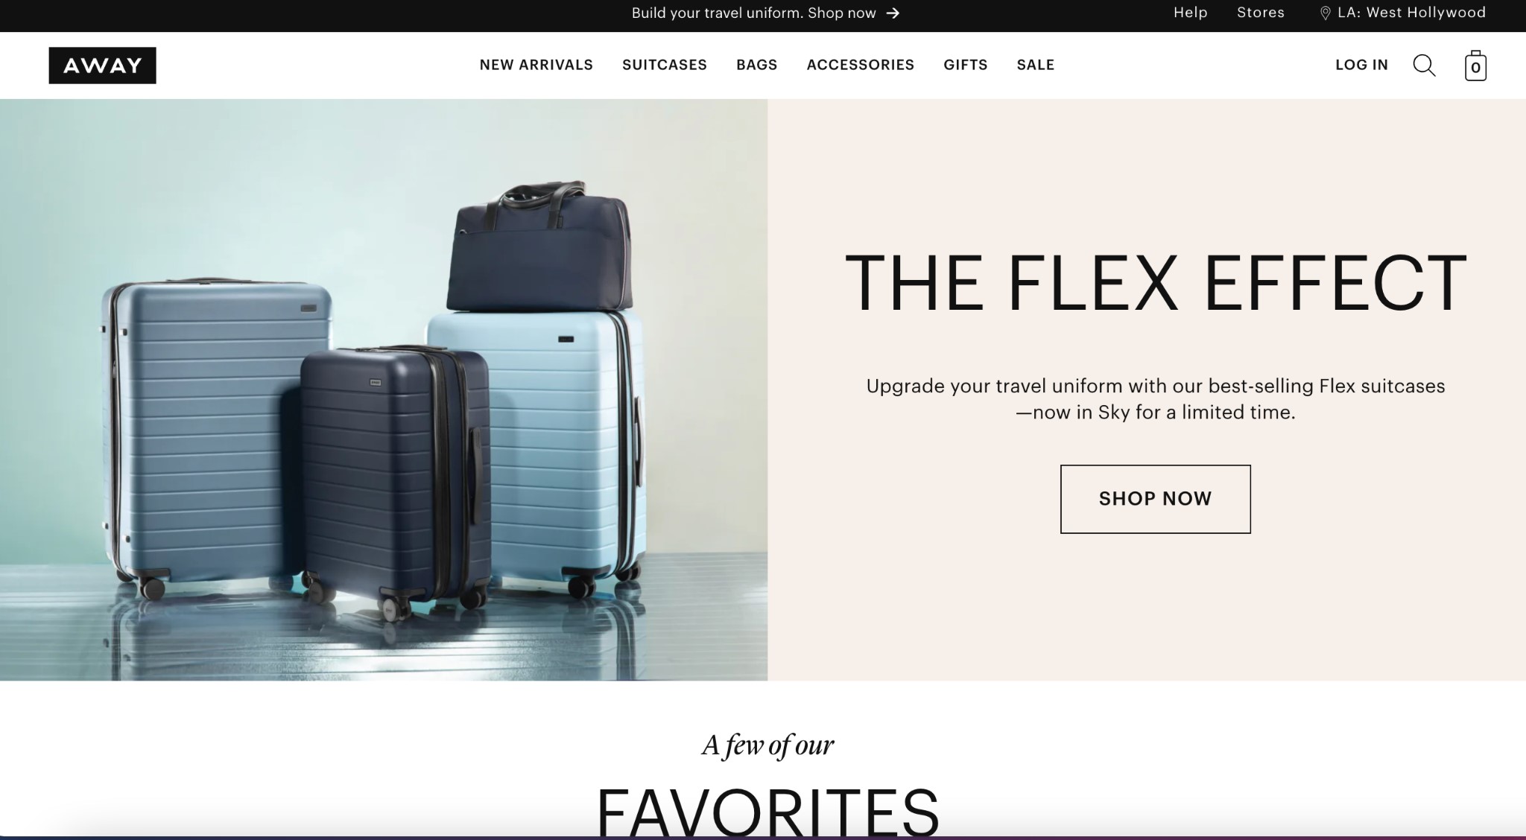Viewport: 1526px width, 840px height.
Task: Expand the Bags navigation menu
Action: [757, 65]
